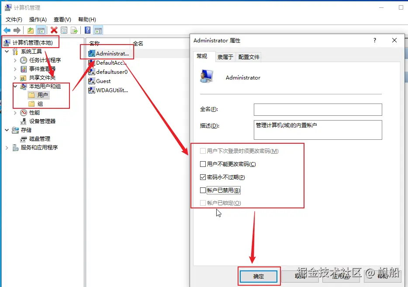The image size is (408, 287).
Task: Select the red X delete icon
Action: (x=53, y=30)
